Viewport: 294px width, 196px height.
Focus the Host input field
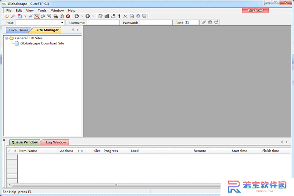tap(38, 23)
